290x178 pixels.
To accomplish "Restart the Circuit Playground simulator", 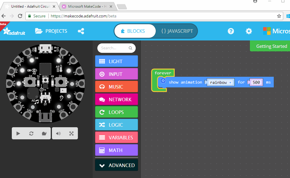I will (31, 133).
